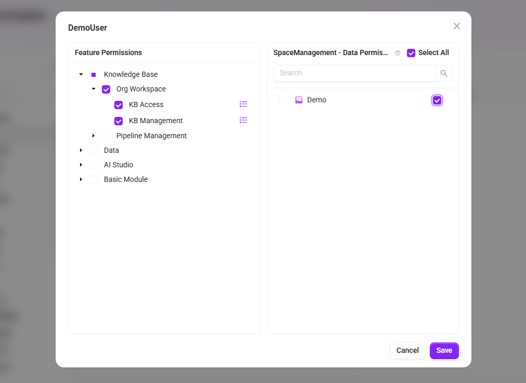Click the Cancel button
The image size is (526, 383).
tap(407, 350)
